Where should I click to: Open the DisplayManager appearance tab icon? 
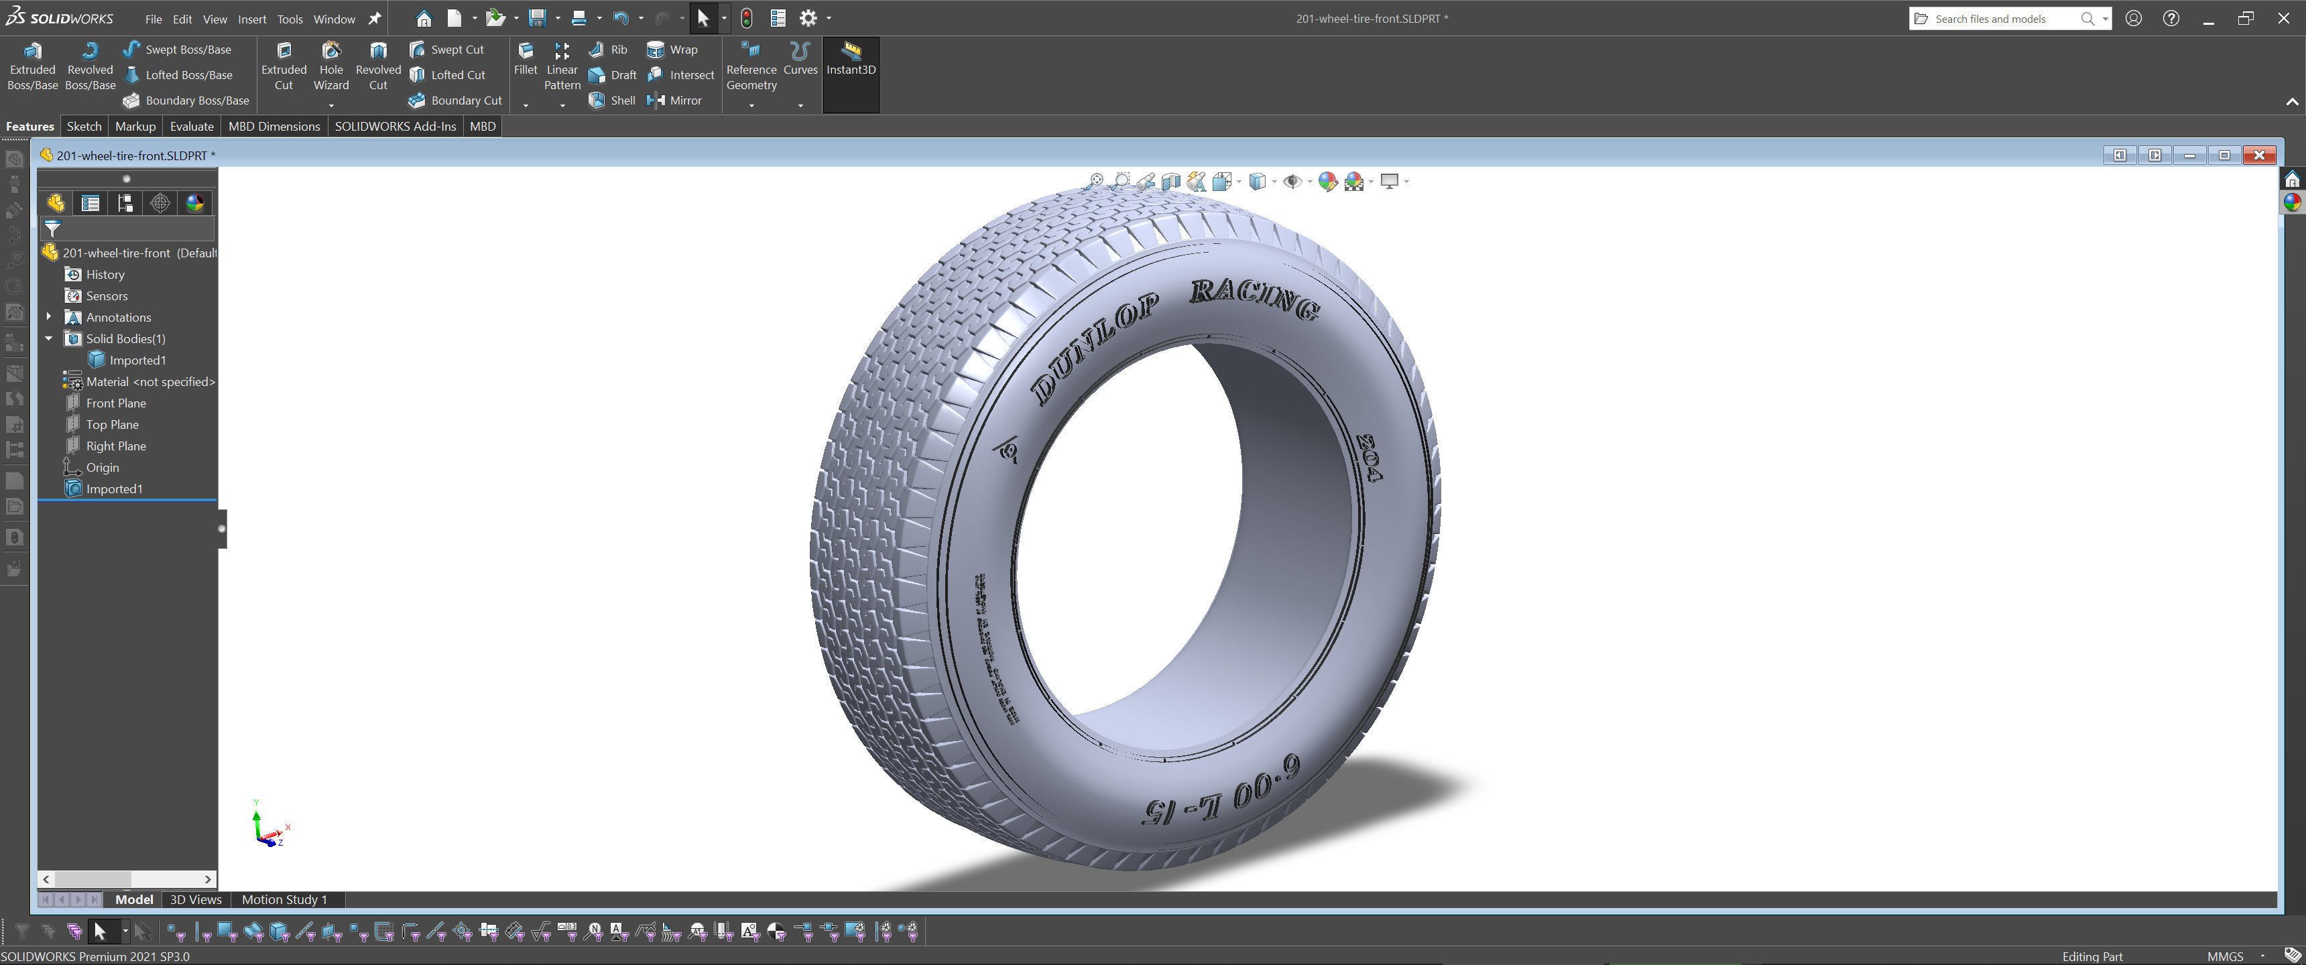[x=194, y=203]
